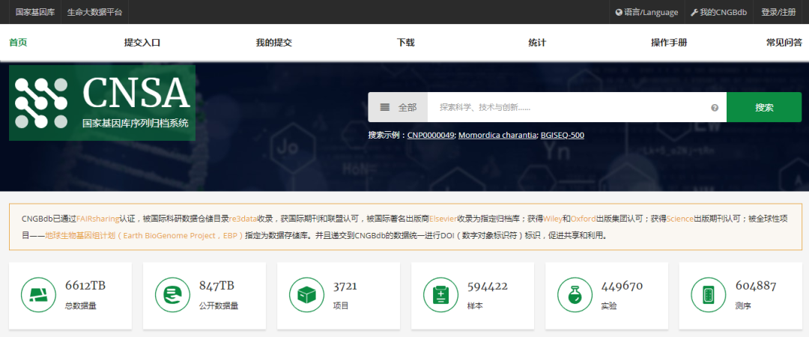Screen dimensions: 809x337
Task: Open the 国家基因库 top link
Action: (x=35, y=13)
